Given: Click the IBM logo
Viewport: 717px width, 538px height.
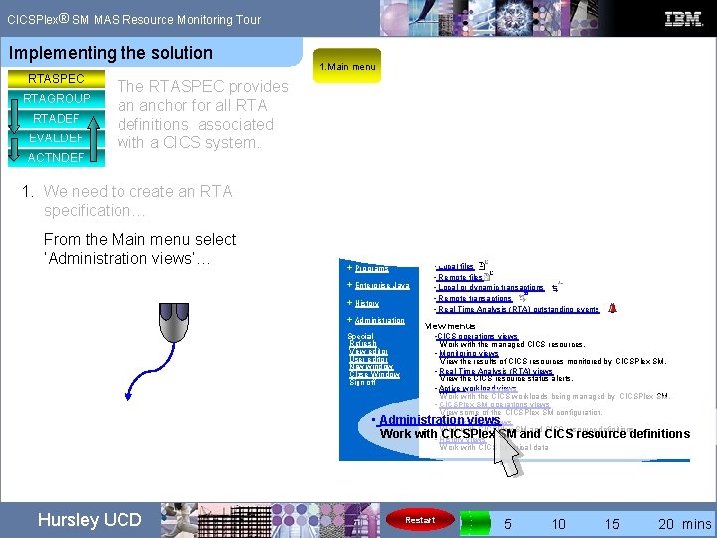Looking at the screenshot, I should point(683,19).
